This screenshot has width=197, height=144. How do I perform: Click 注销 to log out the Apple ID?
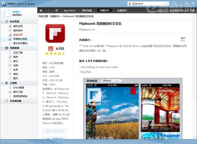tap(192, 10)
